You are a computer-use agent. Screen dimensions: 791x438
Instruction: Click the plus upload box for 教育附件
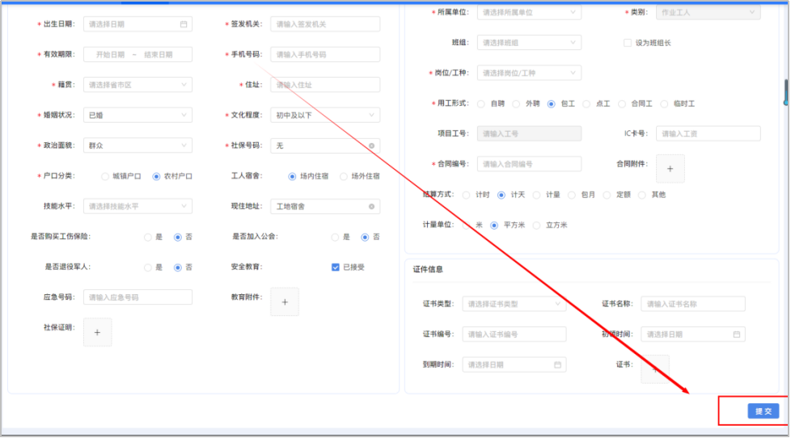[285, 301]
